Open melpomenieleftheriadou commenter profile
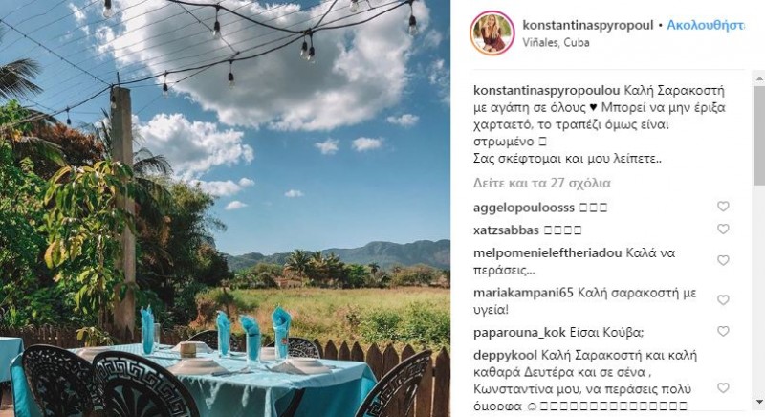Viewport: 765px width, 417px height. pos(547,253)
